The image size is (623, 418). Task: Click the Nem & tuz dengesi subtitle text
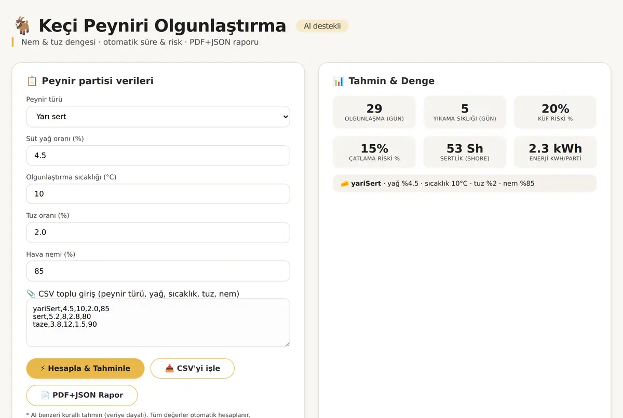[140, 42]
